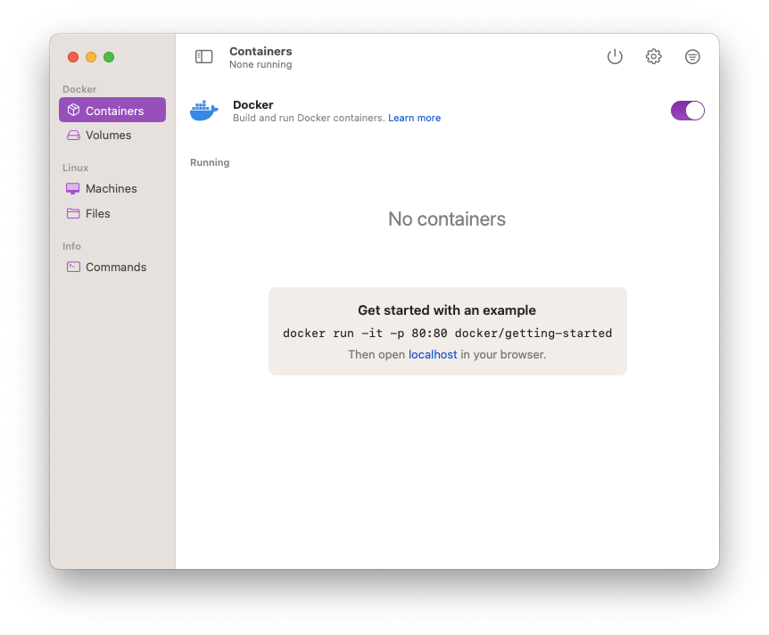Click the Files folder icon

click(73, 213)
